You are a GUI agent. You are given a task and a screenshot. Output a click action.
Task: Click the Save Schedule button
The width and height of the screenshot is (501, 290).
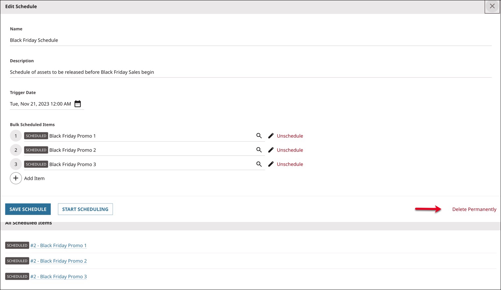click(28, 209)
